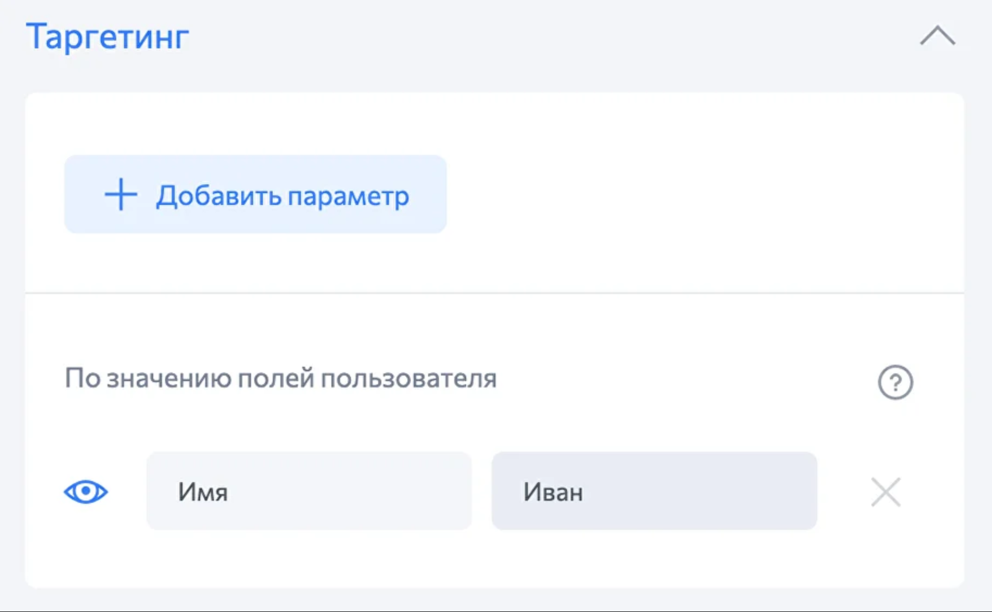Click the blue eye visibility icon
Viewport: 992px width, 612px height.
click(86, 492)
